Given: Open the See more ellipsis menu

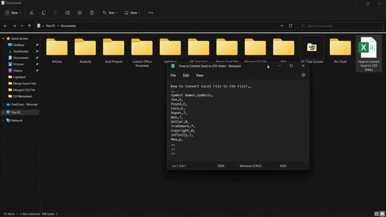Looking at the screenshot, I should [x=151, y=13].
